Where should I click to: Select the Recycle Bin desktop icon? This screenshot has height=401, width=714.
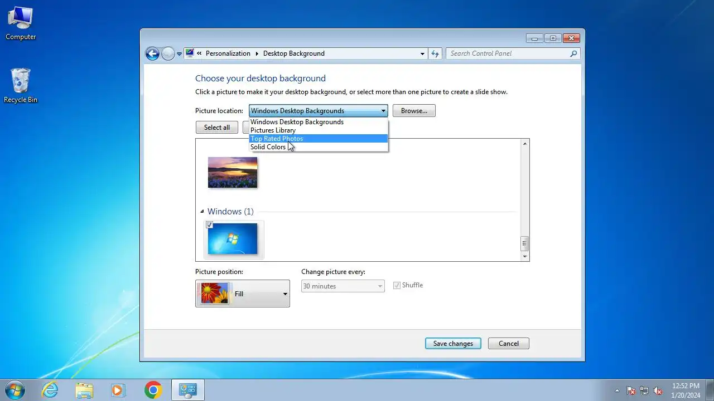[21, 86]
